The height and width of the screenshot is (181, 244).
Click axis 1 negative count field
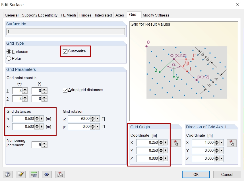37,91
